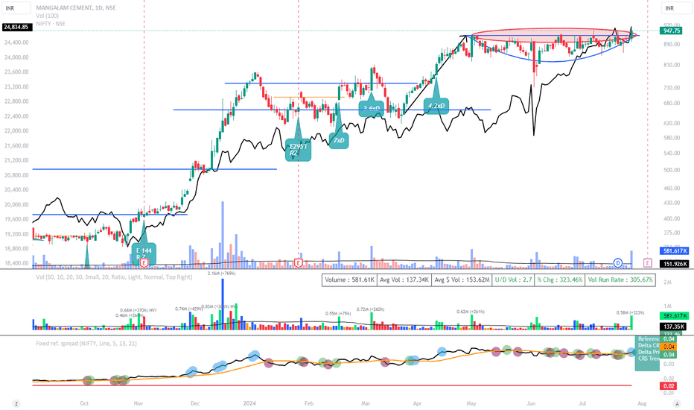Click the orange 0.04 spread value label
The image size is (694, 410).
[669, 347]
